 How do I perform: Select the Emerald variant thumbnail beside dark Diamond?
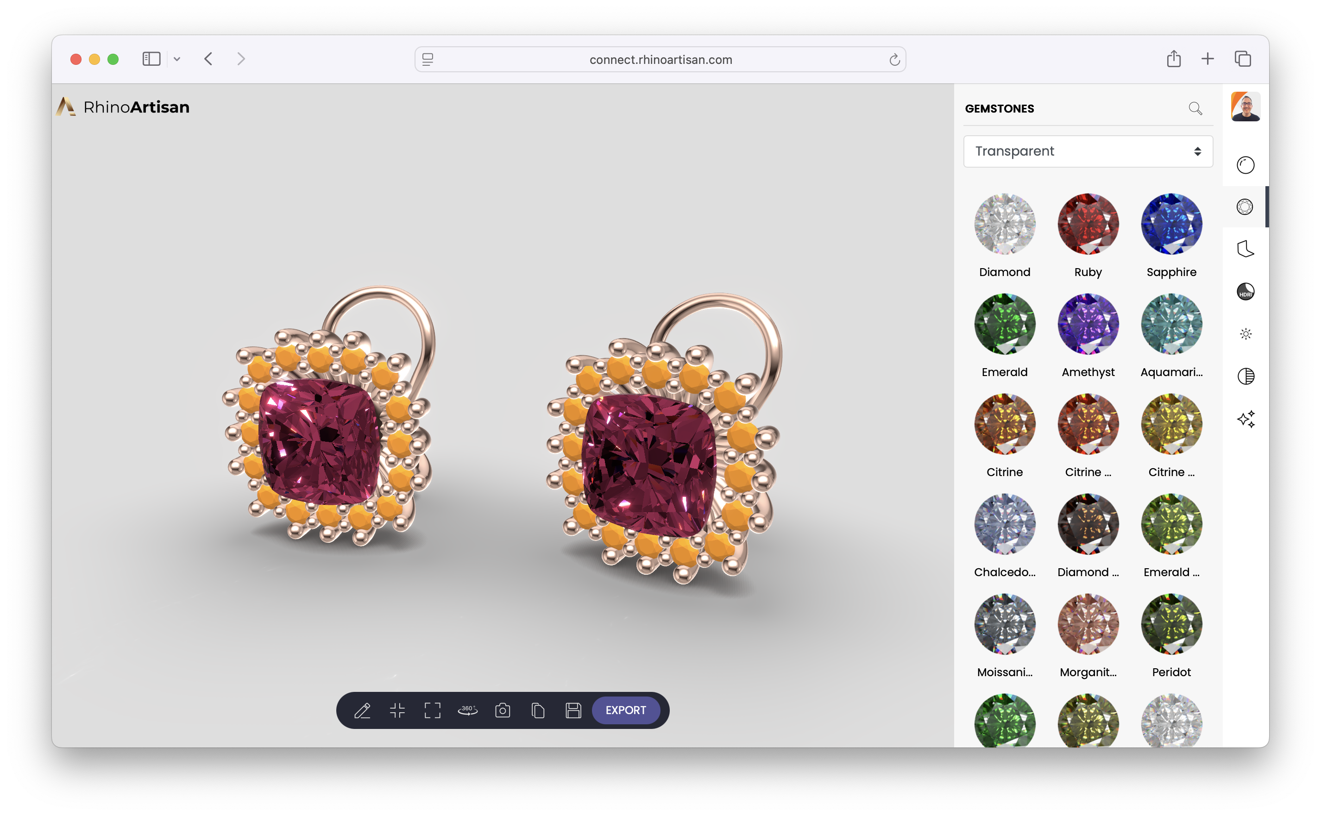click(1171, 524)
